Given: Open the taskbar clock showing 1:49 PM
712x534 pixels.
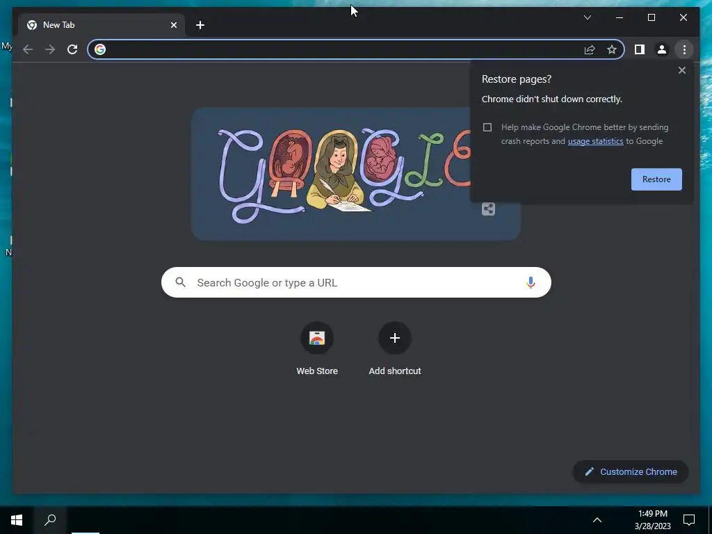Looking at the screenshot, I should 652,520.
